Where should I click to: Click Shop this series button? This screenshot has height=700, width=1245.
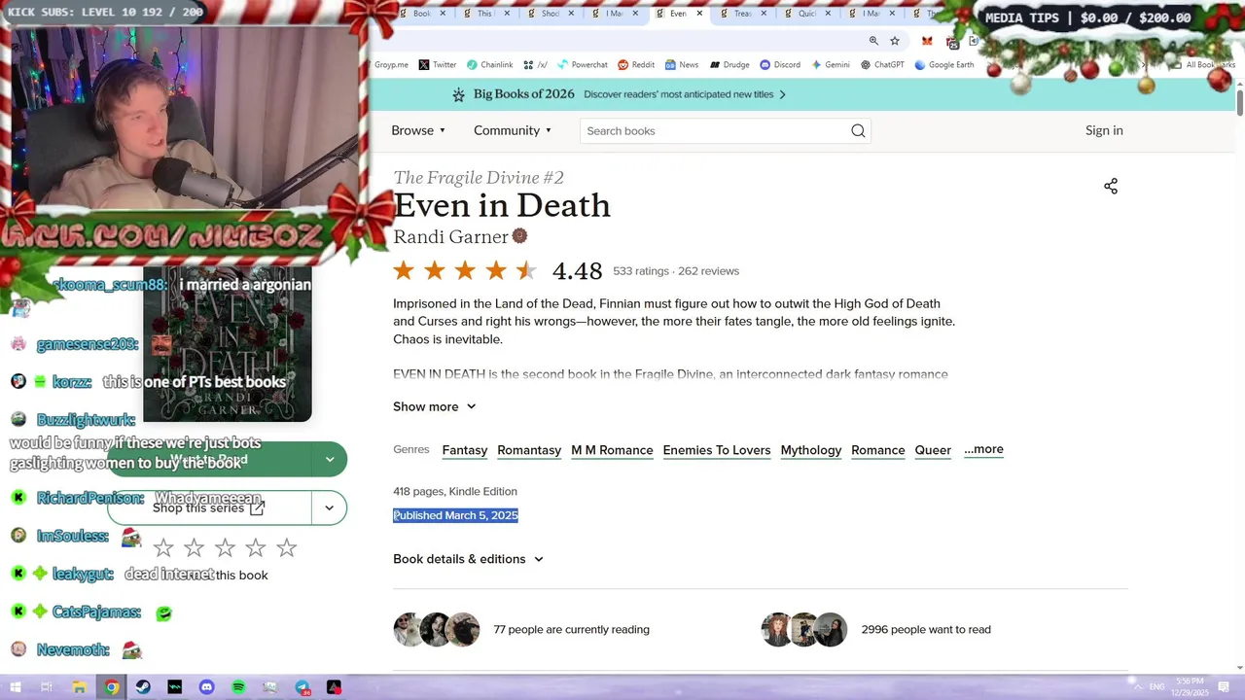pyautogui.click(x=209, y=507)
